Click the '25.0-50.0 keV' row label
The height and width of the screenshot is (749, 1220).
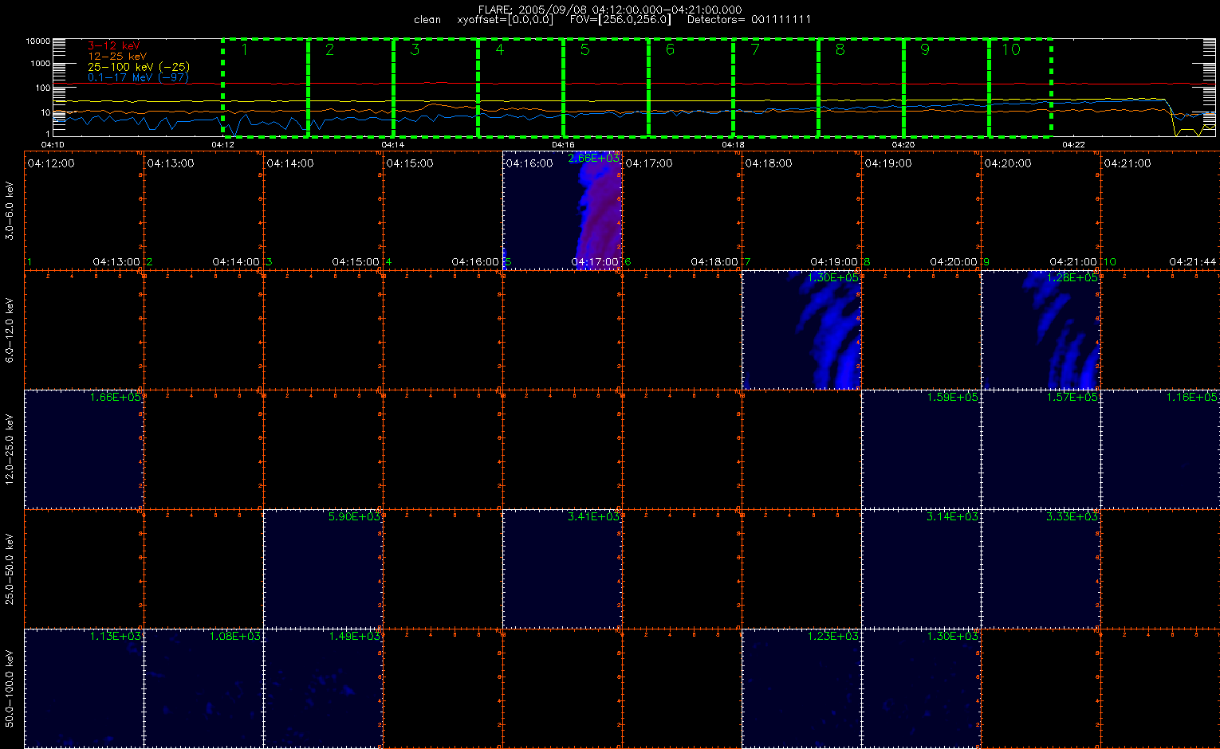(10, 569)
